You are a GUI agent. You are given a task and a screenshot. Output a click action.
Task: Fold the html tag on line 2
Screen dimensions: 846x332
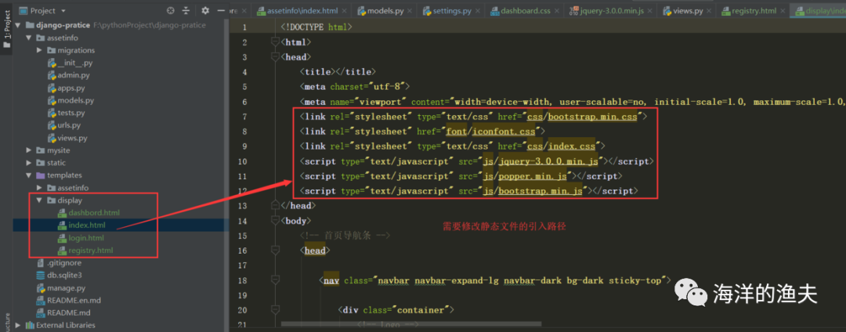pyautogui.click(x=276, y=42)
